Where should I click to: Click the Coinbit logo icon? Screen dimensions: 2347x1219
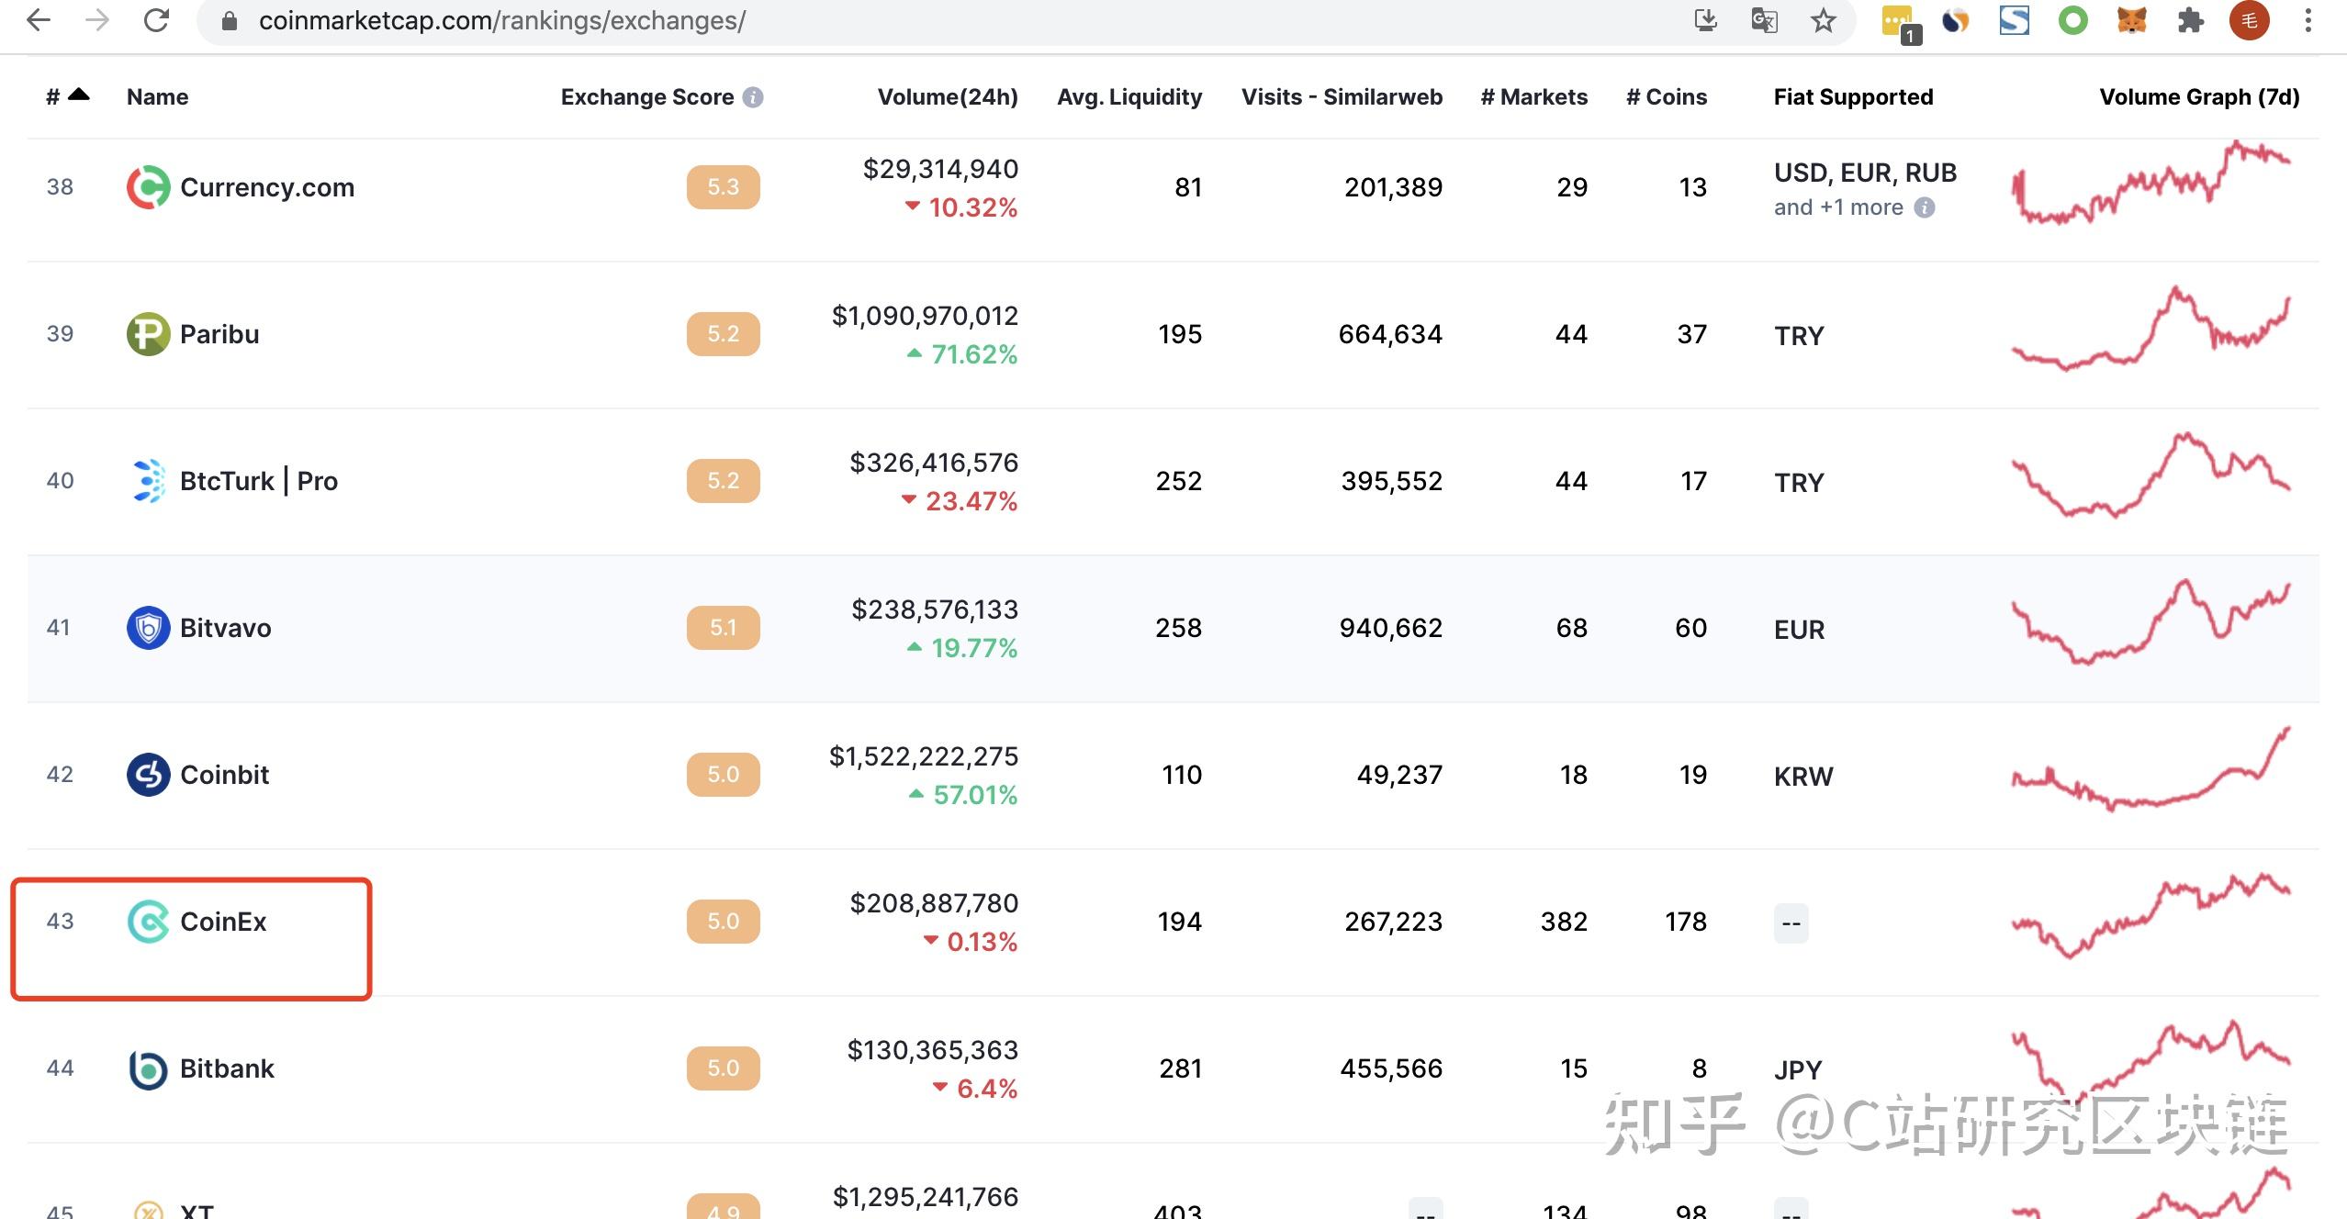coord(148,775)
